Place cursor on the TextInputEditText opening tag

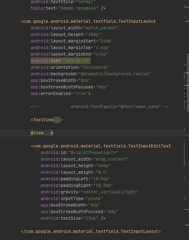[101, 146]
